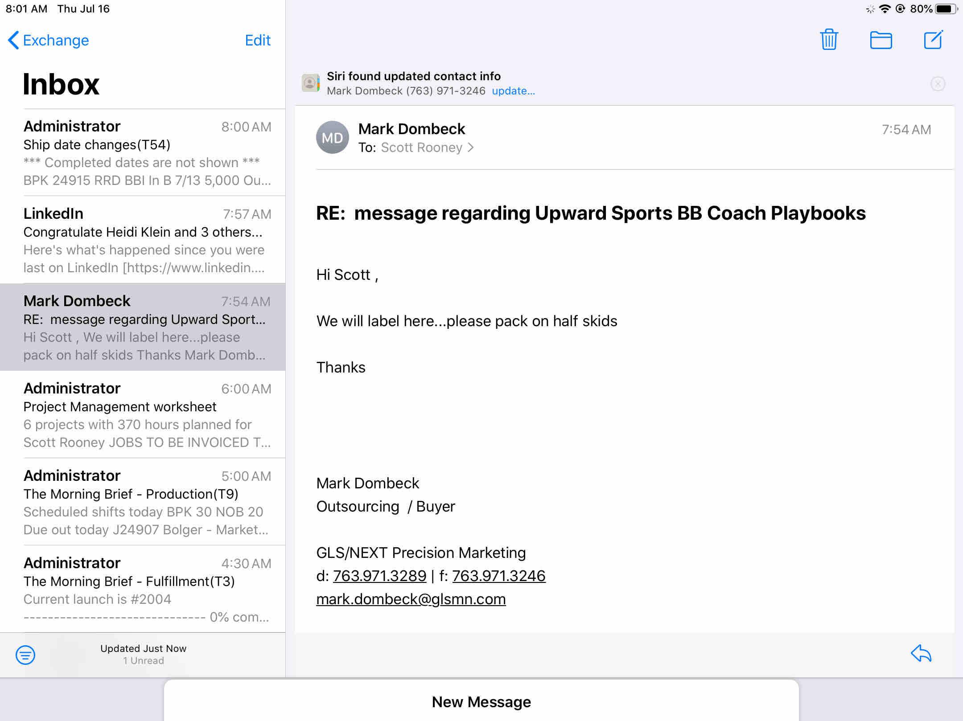This screenshot has height=721, width=963.
Task: Toggle the mailbox filter icon
Action: coord(25,655)
